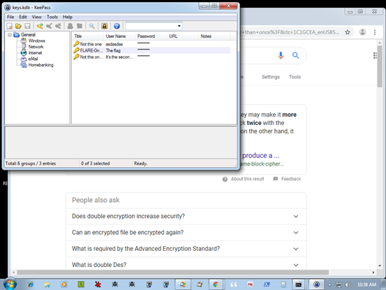Screen dimensions: 386x290
Task: Select the General group
Action: 28,35
